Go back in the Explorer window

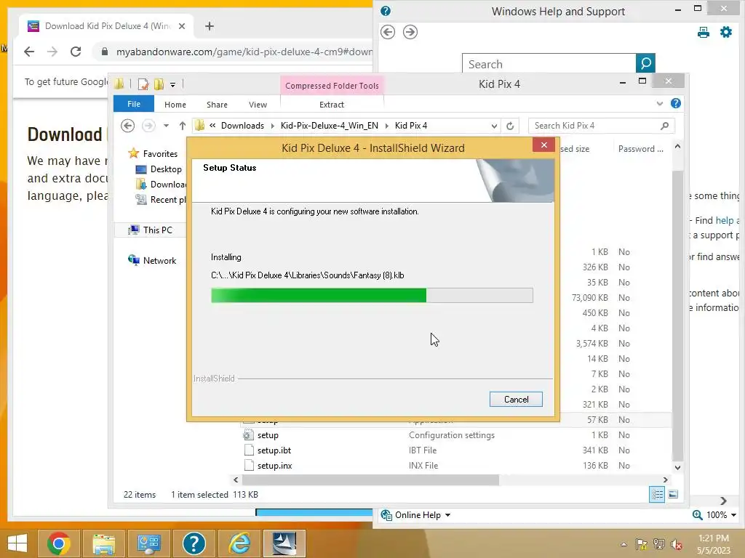coord(127,126)
